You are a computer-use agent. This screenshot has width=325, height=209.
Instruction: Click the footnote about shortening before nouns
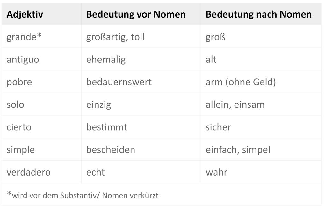pyautogui.click(x=83, y=195)
